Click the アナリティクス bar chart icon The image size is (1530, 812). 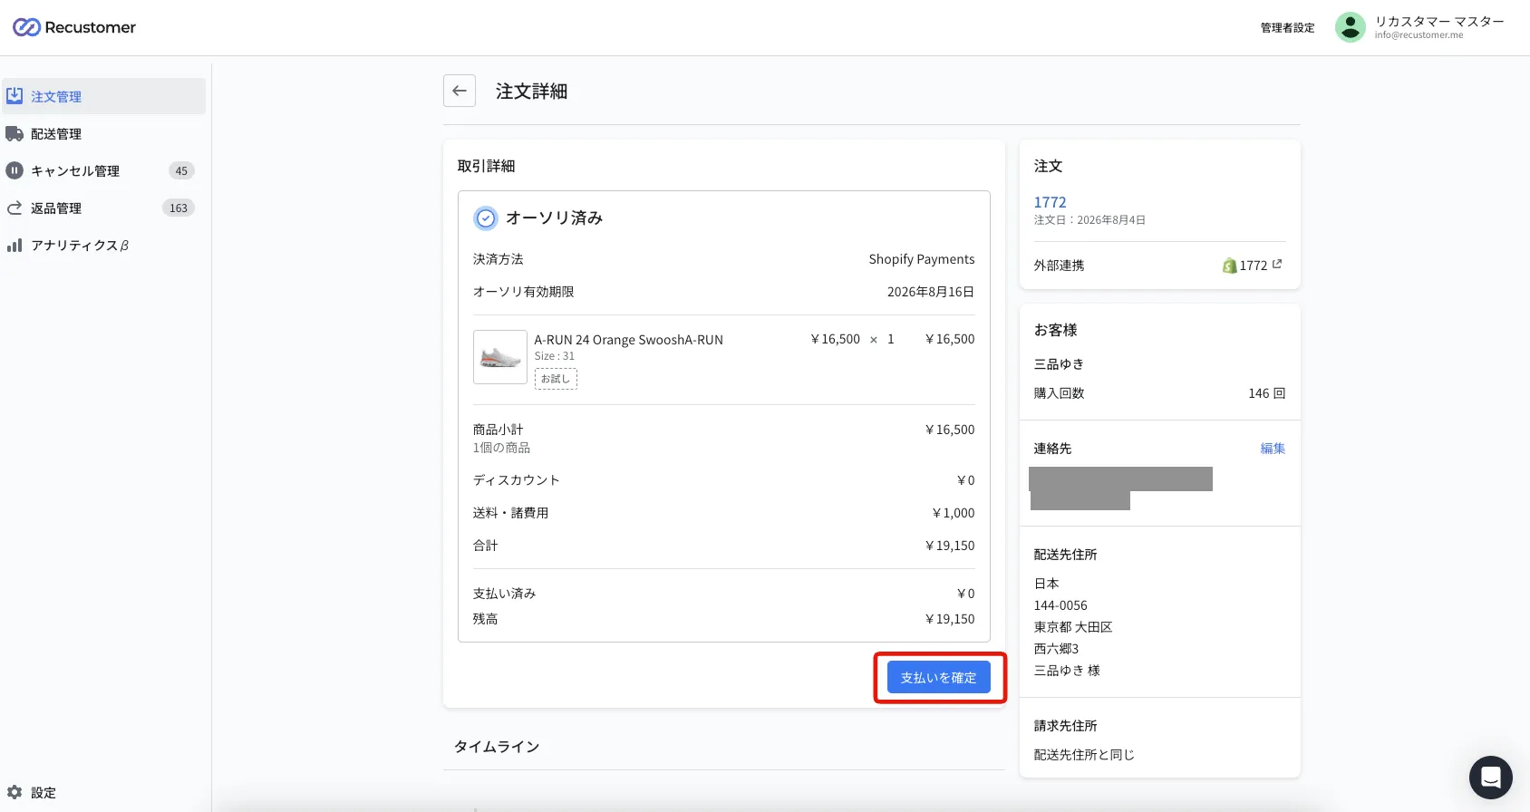(x=15, y=245)
